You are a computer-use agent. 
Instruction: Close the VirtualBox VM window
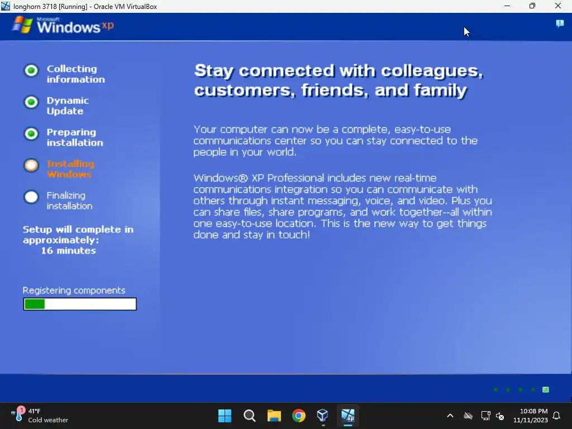point(558,6)
